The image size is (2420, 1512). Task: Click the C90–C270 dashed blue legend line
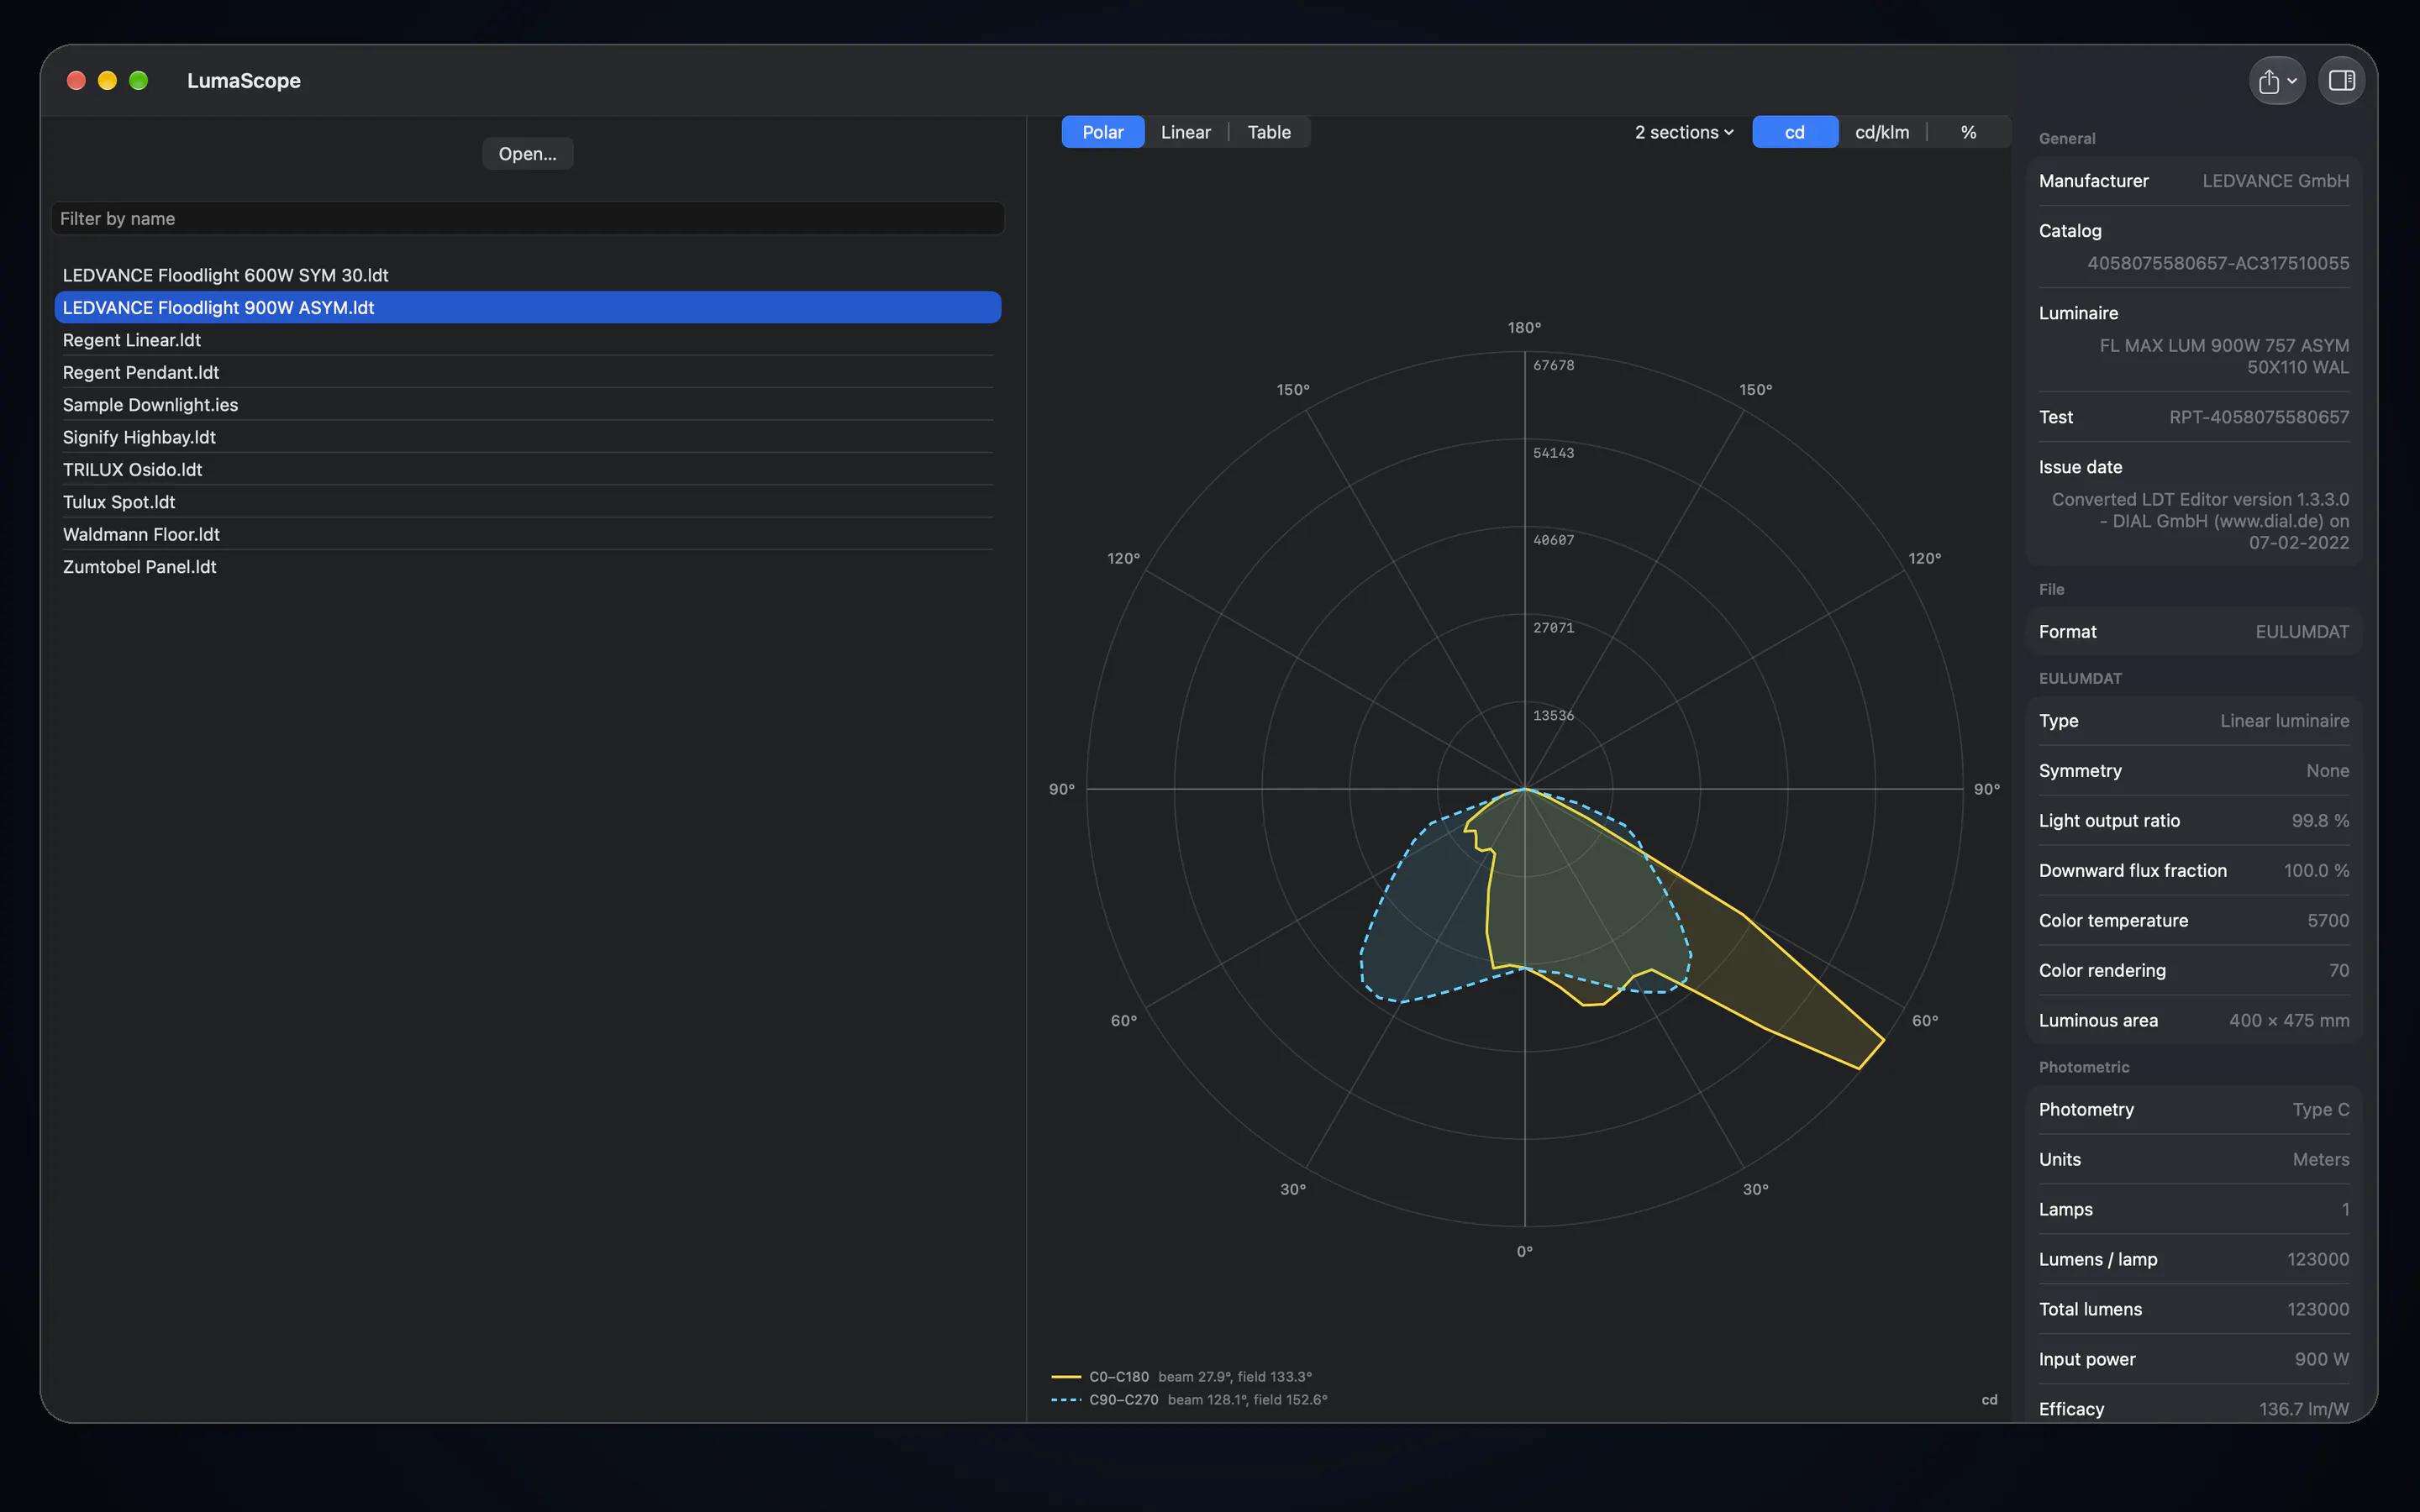pyautogui.click(x=1066, y=1400)
